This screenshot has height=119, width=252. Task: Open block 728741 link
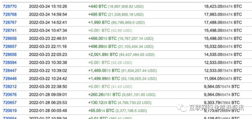pos(10,30)
